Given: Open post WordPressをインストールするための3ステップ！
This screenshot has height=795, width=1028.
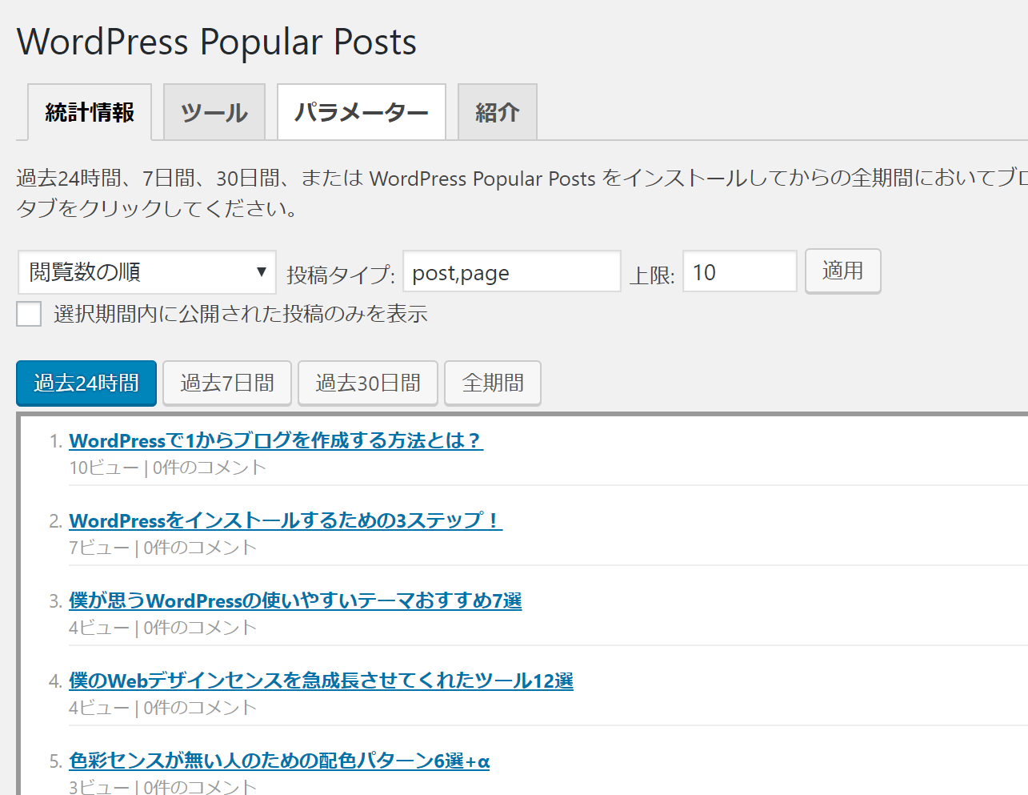Looking at the screenshot, I should coord(286,520).
